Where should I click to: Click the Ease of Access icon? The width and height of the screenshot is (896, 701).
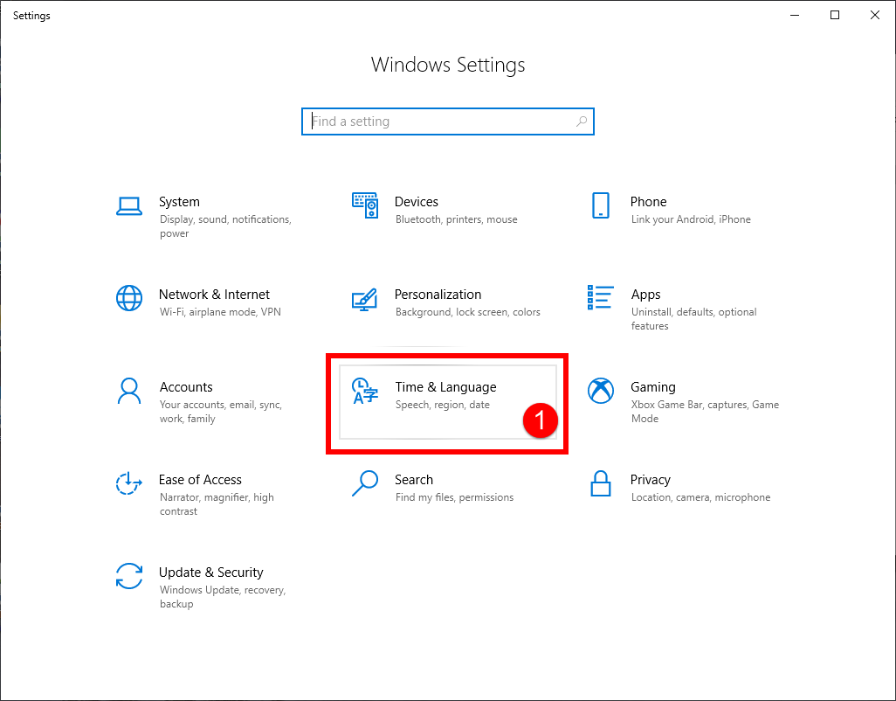pos(129,483)
